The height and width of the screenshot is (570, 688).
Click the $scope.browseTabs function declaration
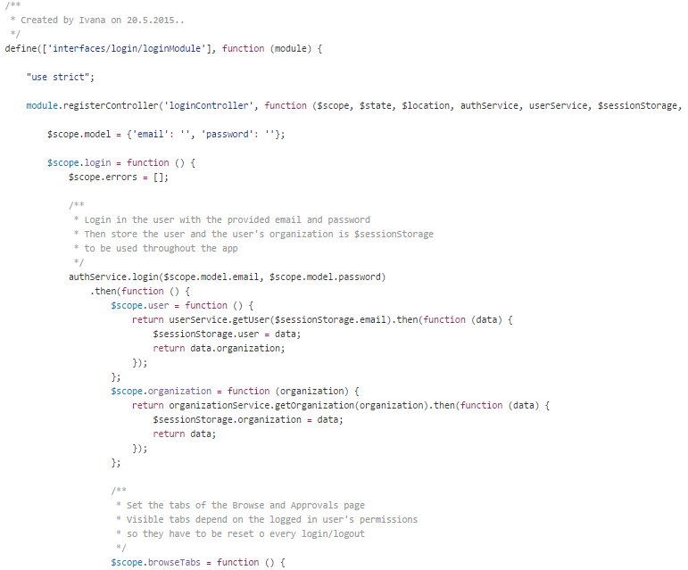198,562
